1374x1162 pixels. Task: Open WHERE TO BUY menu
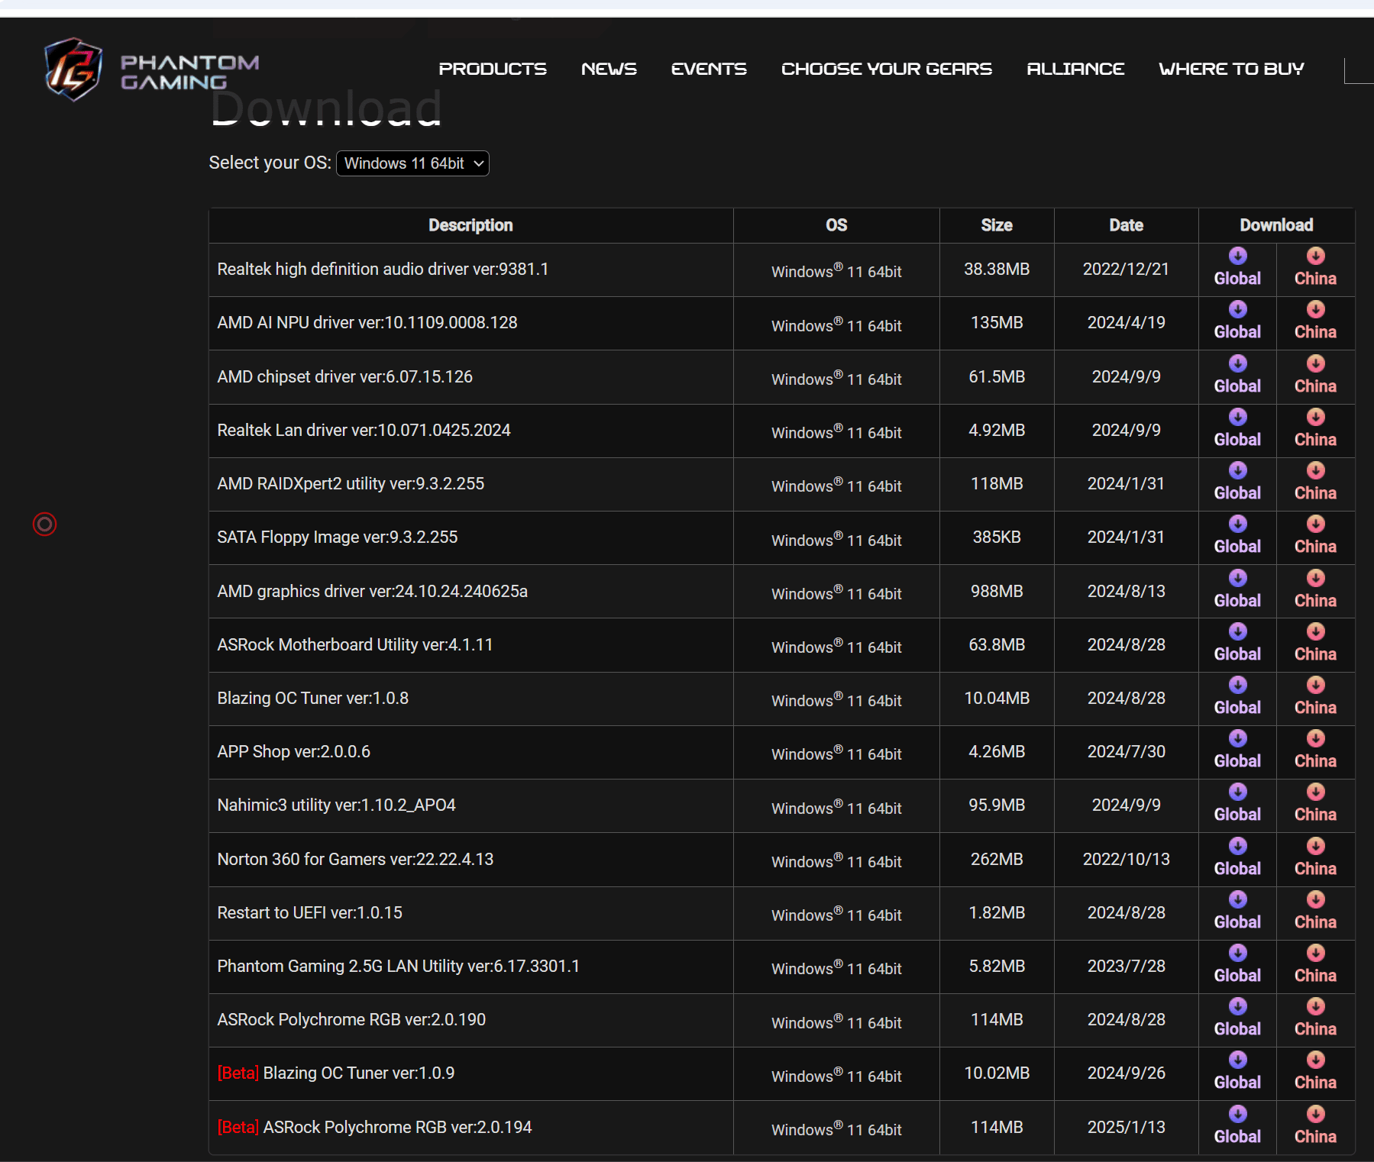click(x=1231, y=69)
